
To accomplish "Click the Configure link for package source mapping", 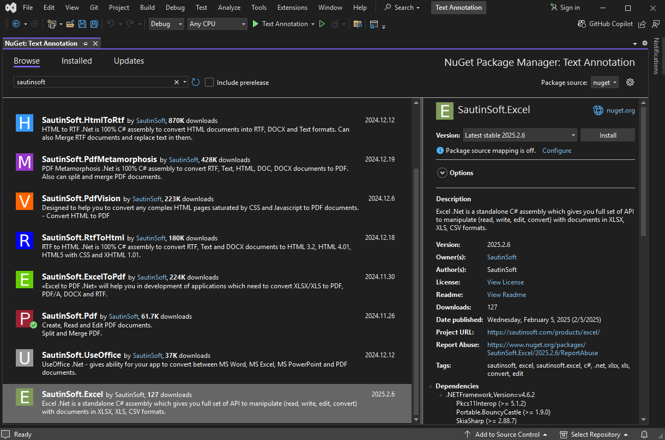I will pyautogui.click(x=557, y=150).
